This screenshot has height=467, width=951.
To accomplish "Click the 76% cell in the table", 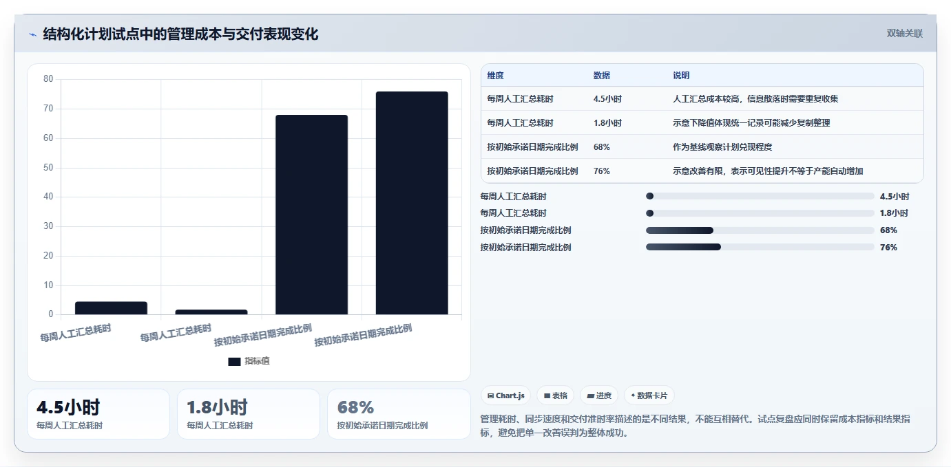I will click(x=601, y=171).
